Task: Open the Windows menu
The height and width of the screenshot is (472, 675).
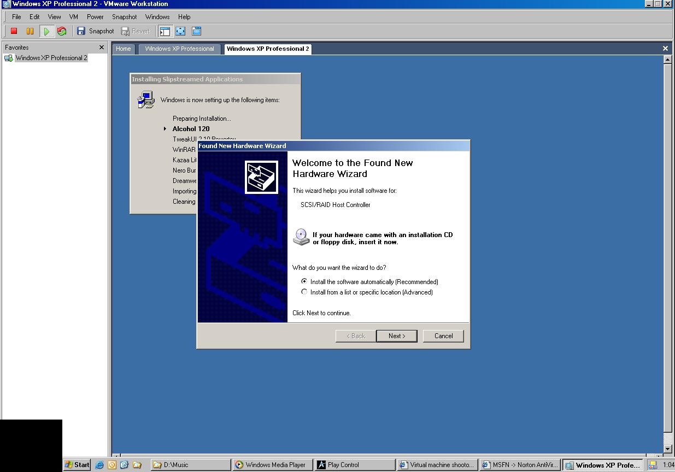Action: [x=157, y=17]
